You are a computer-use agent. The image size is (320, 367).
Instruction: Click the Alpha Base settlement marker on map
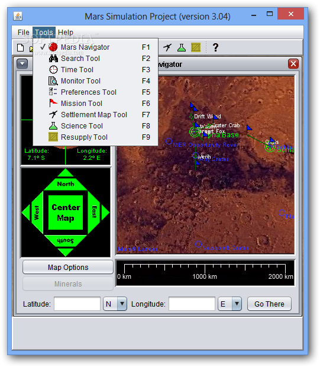pyautogui.click(x=195, y=132)
